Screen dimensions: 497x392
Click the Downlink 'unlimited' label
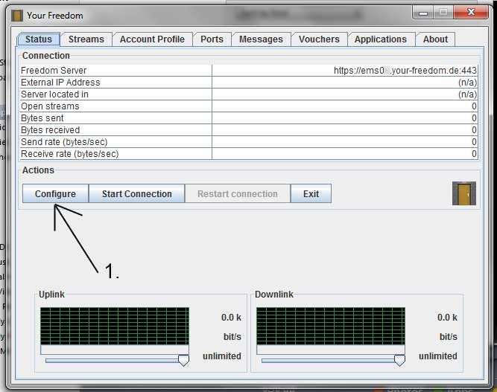click(437, 356)
